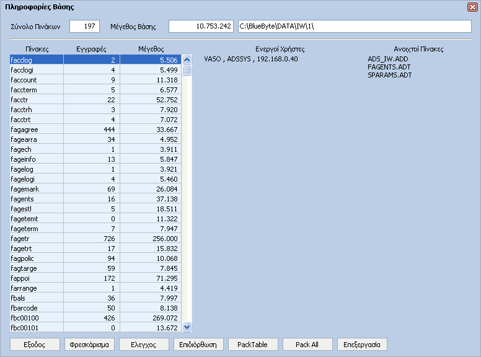Run the Ελεγχος check button
The width and height of the screenshot is (481, 357).
tap(144, 345)
